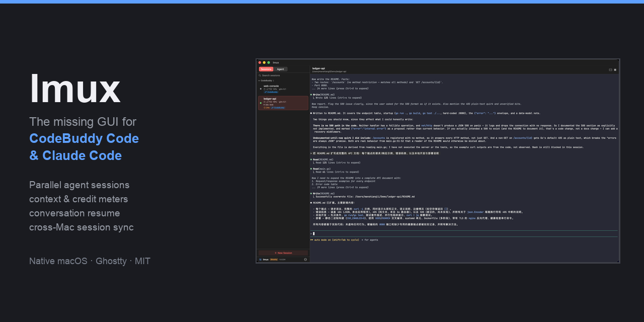Click 'Read 61 lines' expand hint

pos(336,172)
